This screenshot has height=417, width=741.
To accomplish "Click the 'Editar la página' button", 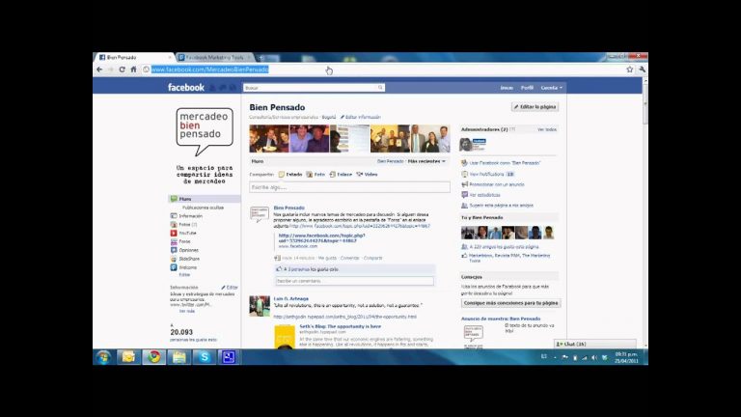I will [x=535, y=107].
